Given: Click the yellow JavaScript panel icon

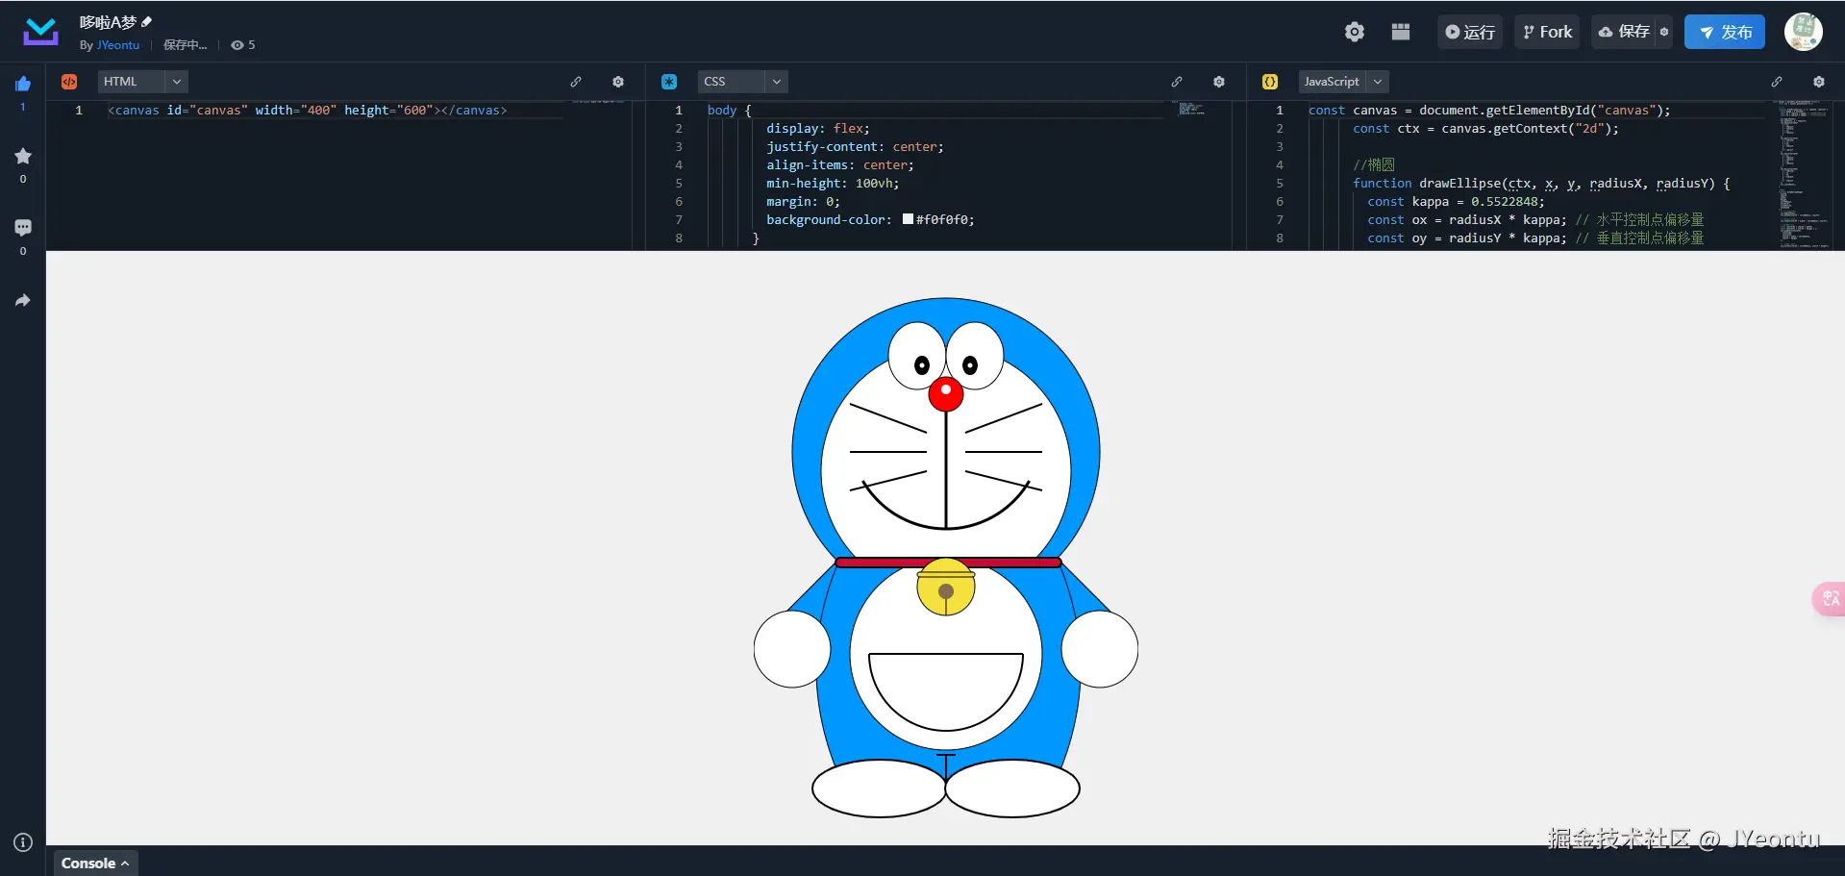Looking at the screenshot, I should click(x=1270, y=82).
